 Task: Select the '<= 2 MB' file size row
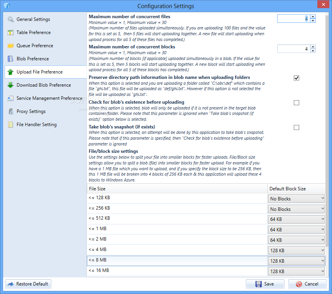tap(177, 240)
